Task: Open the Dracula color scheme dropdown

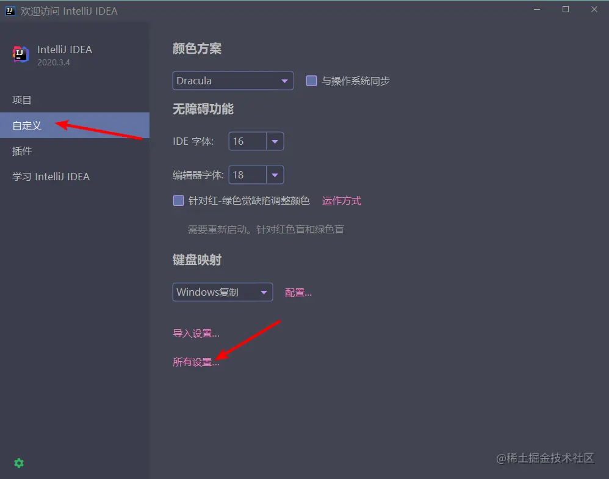Action: click(x=232, y=81)
